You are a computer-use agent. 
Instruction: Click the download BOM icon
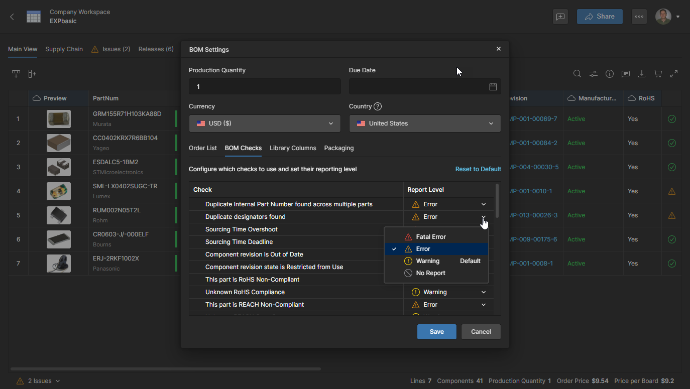(x=641, y=74)
